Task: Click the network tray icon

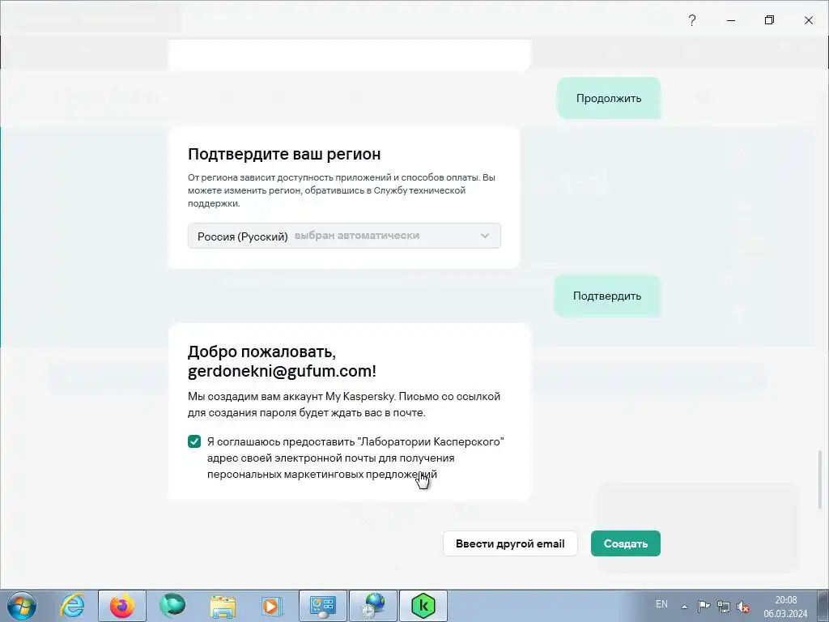Action: pyautogui.click(x=723, y=607)
